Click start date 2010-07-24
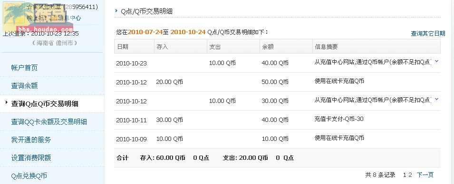The width and height of the screenshot is (454, 184). [x=145, y=32]
